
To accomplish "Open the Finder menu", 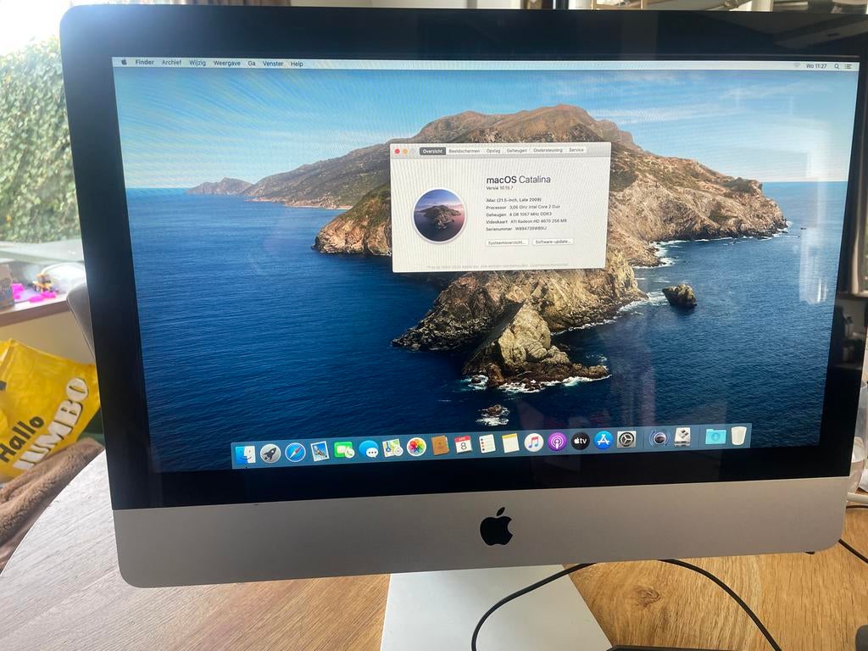I will pyautogui.click(x=144, y=63).
